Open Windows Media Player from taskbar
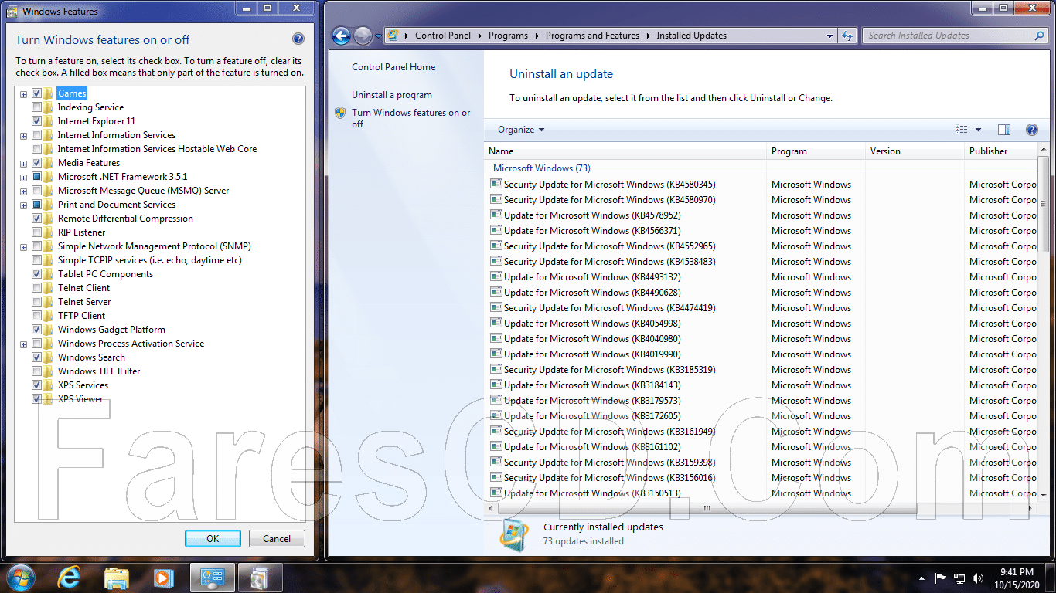This screenshot has width=1056, height=593. (163, 578)
